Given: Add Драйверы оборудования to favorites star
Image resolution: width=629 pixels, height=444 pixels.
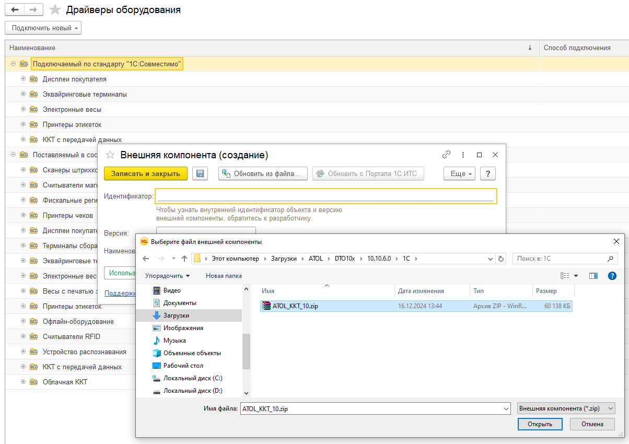Looking at the screenshot, I should (54, 10).
